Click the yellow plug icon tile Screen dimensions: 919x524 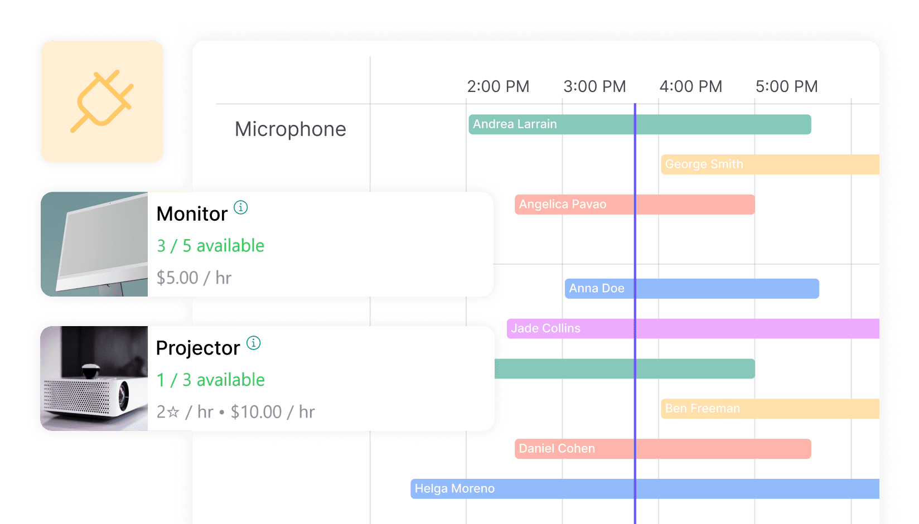click(102, 101)
